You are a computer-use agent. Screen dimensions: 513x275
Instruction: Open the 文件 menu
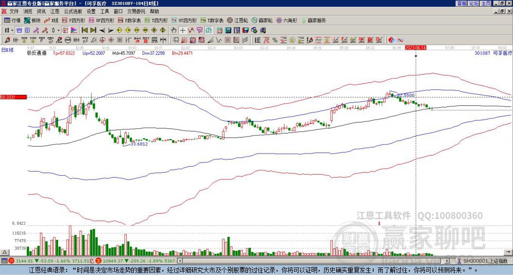point(14,12)
